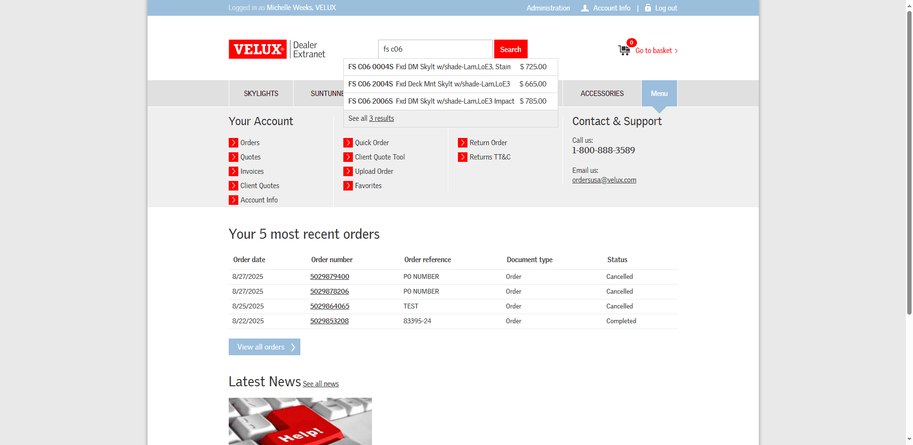The width and height of the screenshot is (913, 445).
Task: Click the red arrow beside Return Order
Action: (x=463, y=143)
